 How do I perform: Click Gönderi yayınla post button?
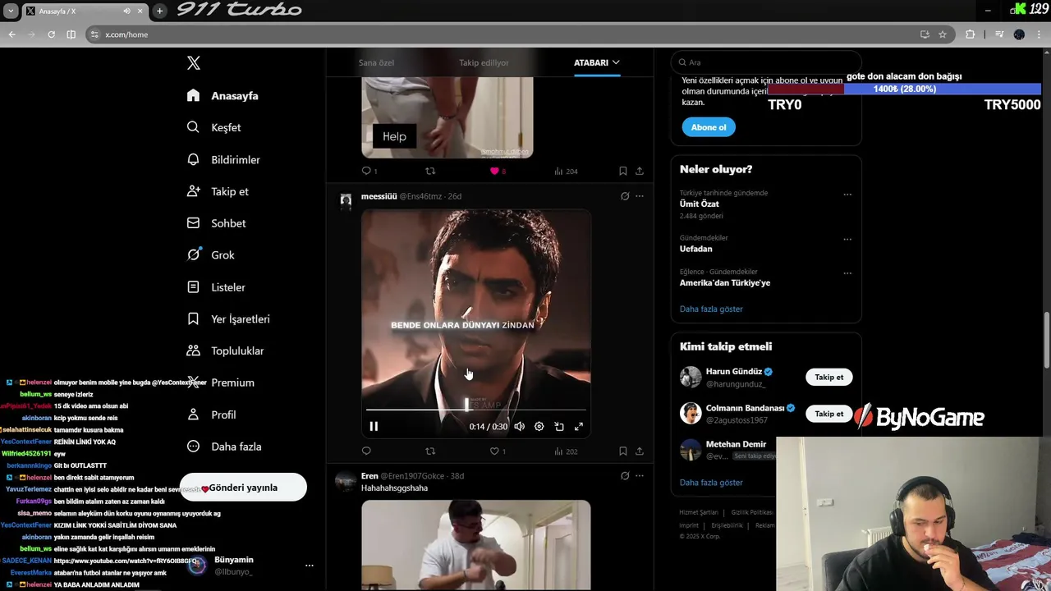(x=243, y=488)
